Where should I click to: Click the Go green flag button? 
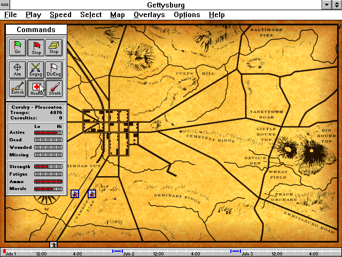click(x=18, y=48)
